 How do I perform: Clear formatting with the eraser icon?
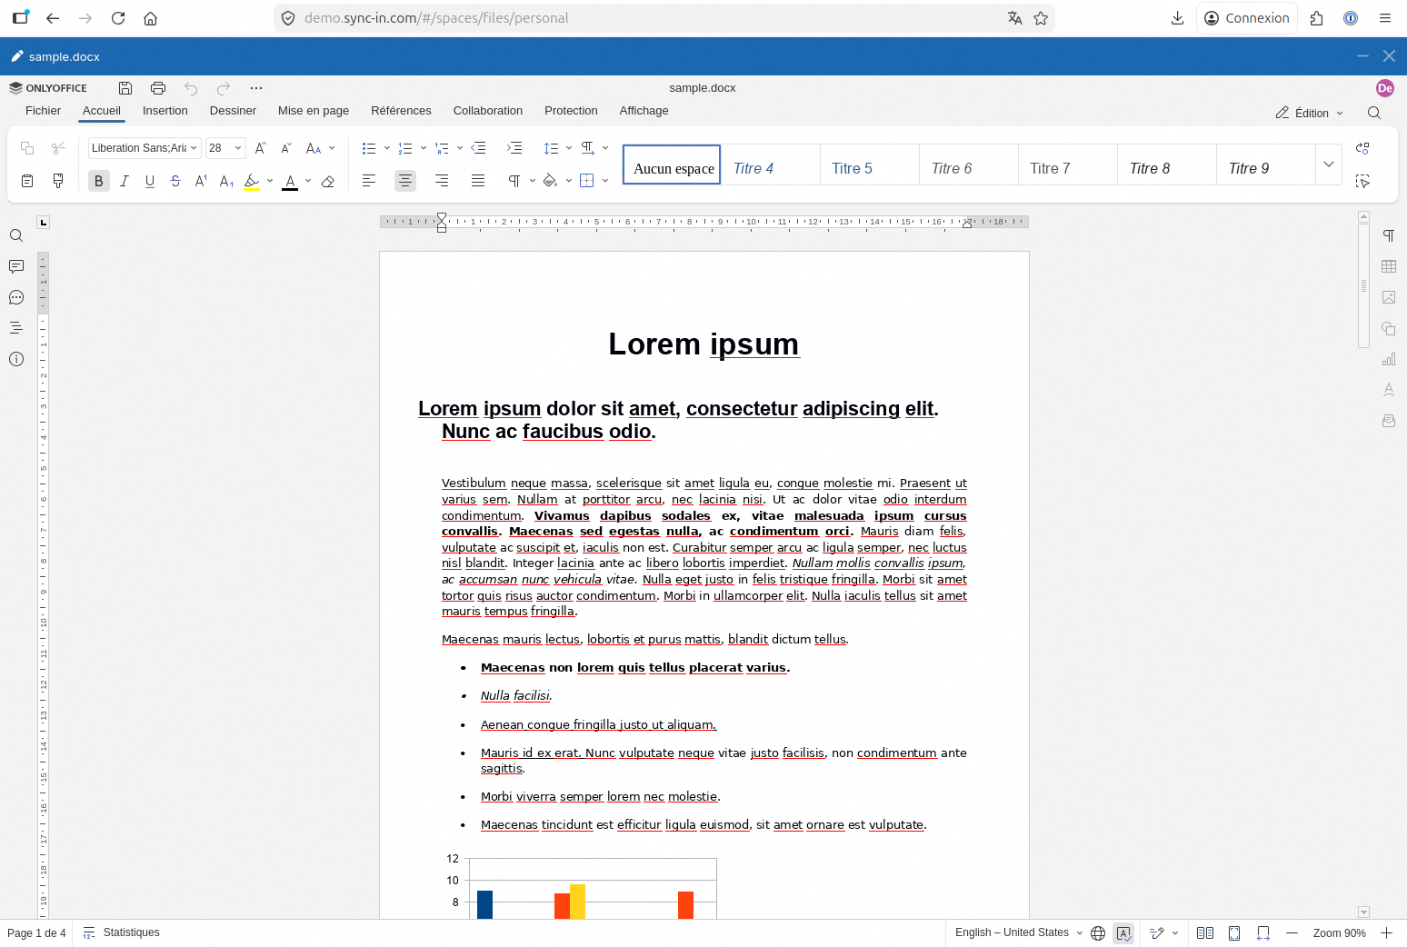click(328, 181)
